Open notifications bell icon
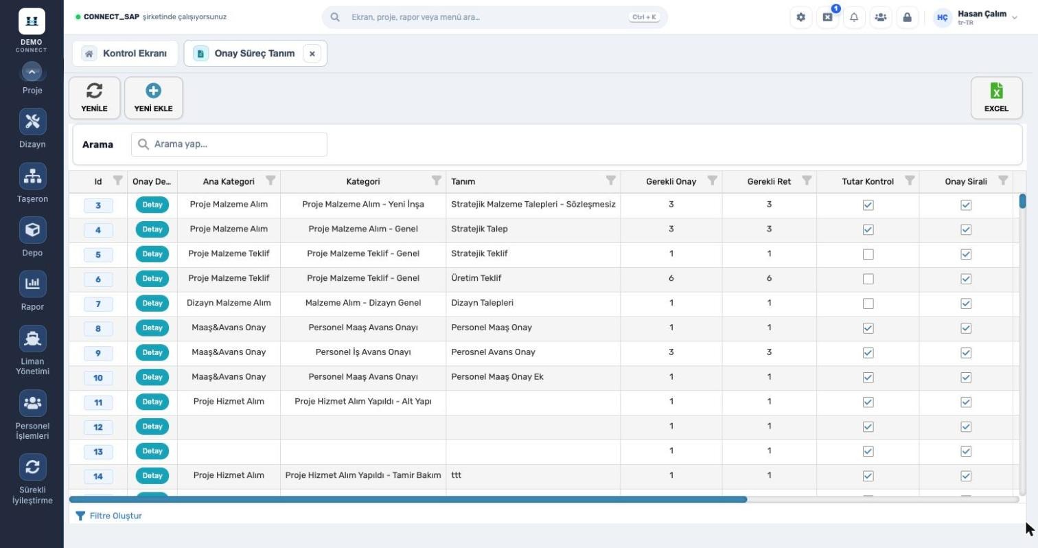 click(854, 17)
